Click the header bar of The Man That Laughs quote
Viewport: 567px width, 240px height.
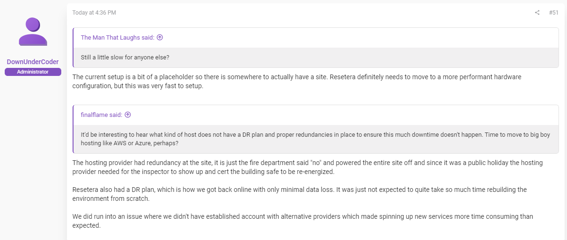click(x=316, y=38)
